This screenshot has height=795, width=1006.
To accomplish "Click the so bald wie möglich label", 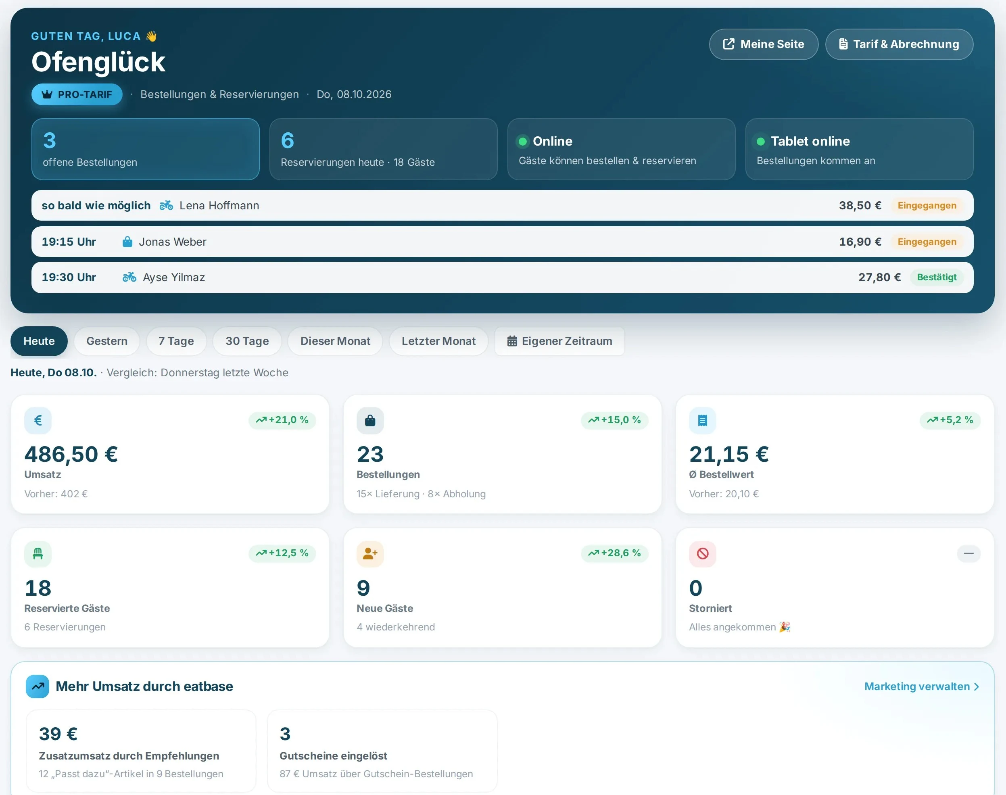I will [x=96, y=205].
